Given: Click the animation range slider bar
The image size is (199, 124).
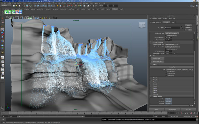Looking at the screenshot, I should (51, 116).
